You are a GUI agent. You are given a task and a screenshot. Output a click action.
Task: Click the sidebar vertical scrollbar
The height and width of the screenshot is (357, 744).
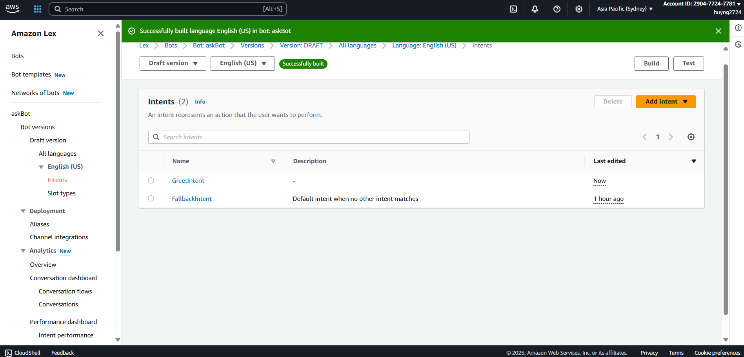pos(118,141)
